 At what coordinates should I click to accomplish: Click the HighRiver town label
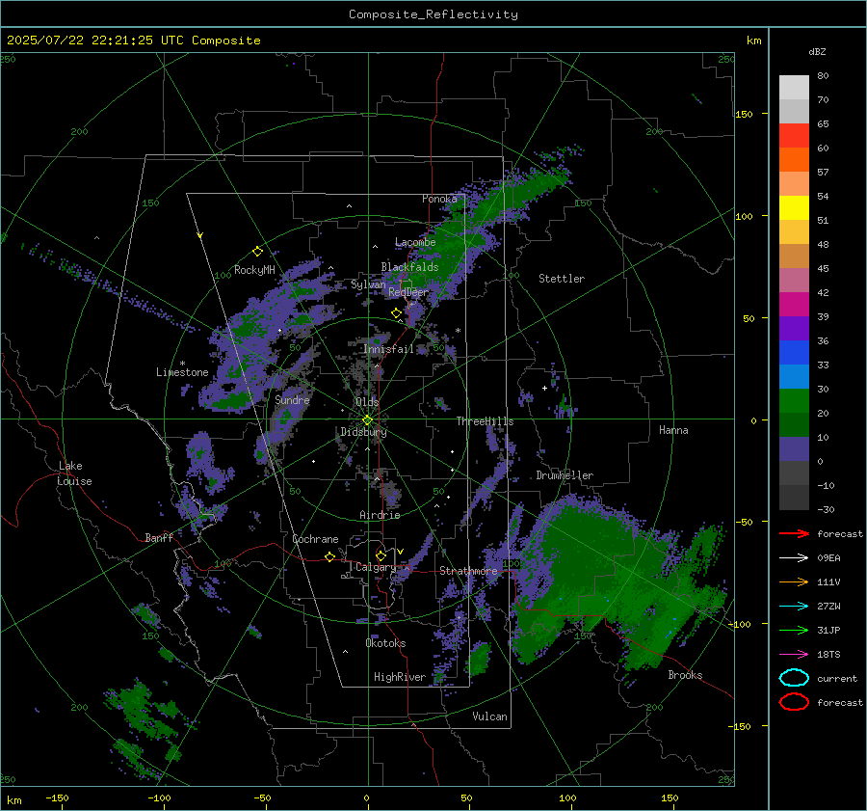coord(400,677)
